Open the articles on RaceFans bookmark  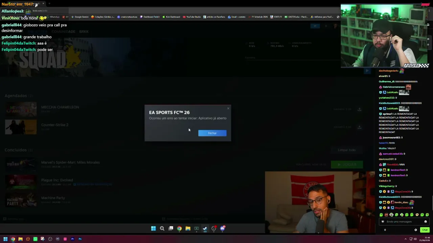click(x=214, y=17)
